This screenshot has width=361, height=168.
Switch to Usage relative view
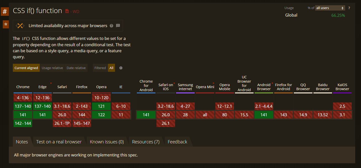[x=52, y=68]
